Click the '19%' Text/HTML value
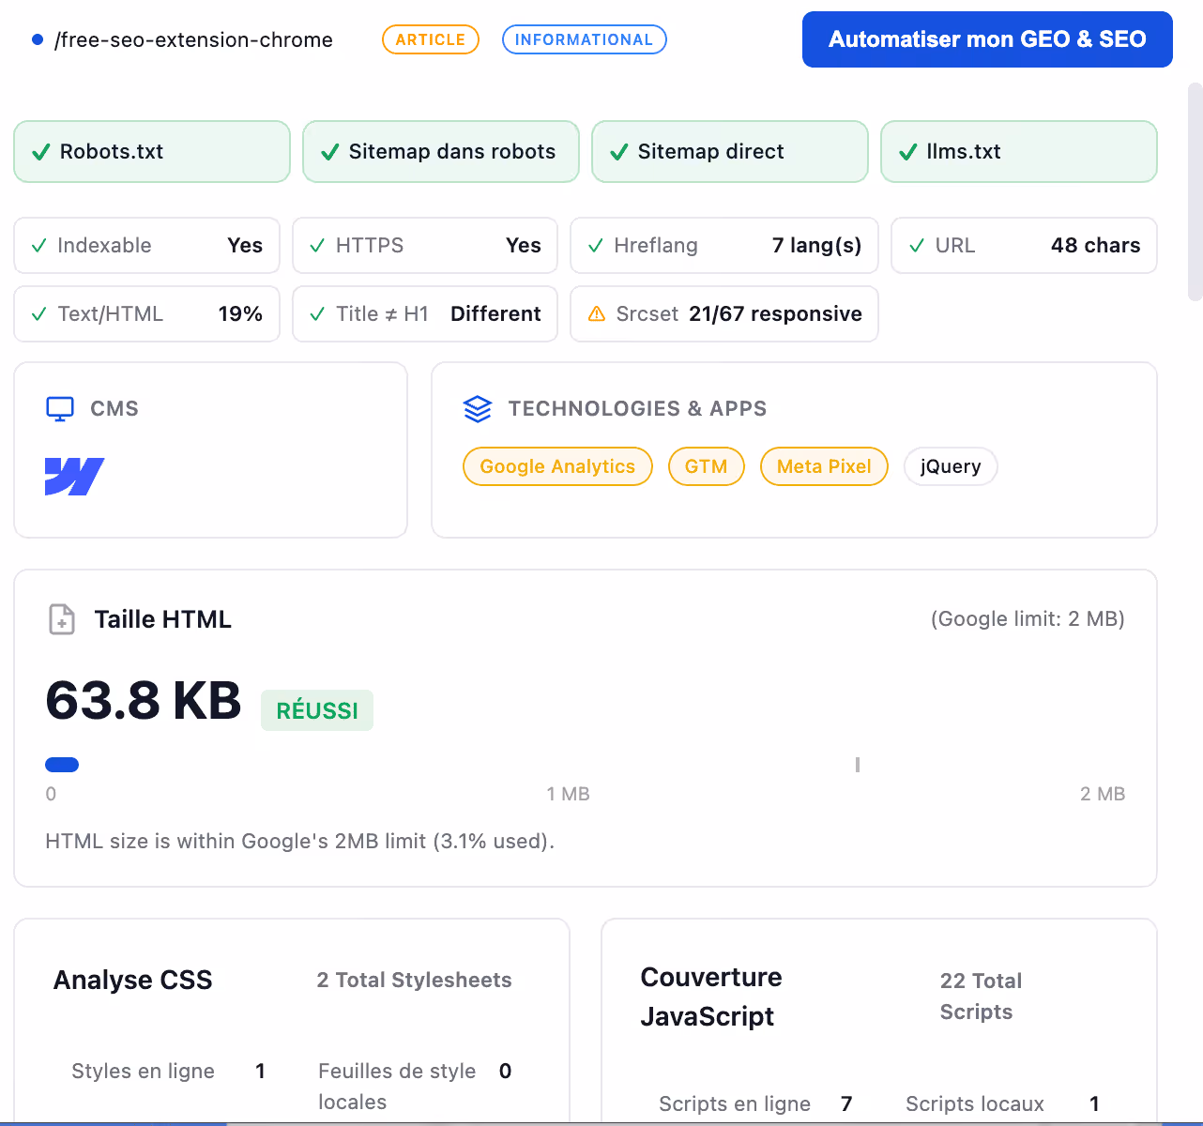Screen dimensions: 1203x1126 (x=240, y=314)
